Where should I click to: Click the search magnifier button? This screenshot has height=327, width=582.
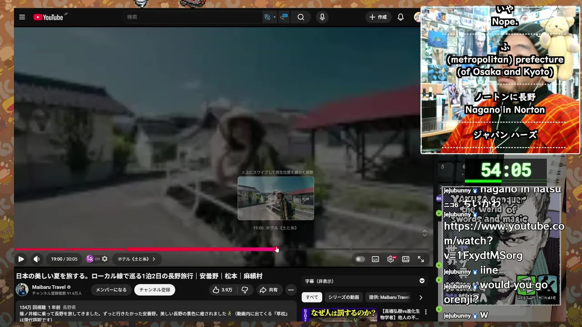[x=301, y=17]
